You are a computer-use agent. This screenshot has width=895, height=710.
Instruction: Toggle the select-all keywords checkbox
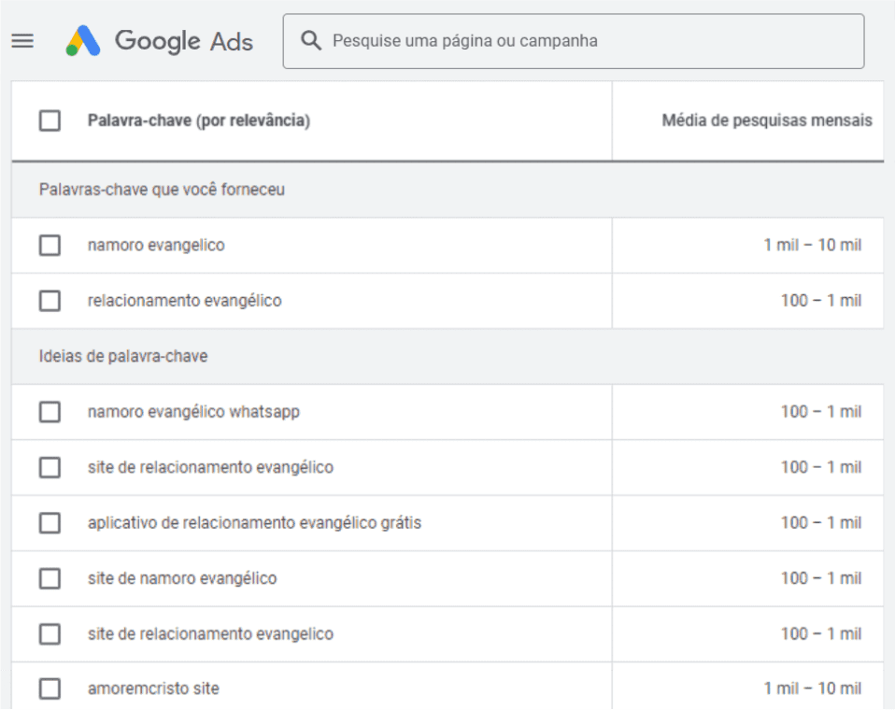(50, 121)
